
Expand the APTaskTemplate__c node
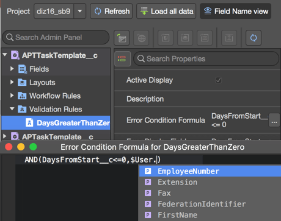tap(5, 136)
